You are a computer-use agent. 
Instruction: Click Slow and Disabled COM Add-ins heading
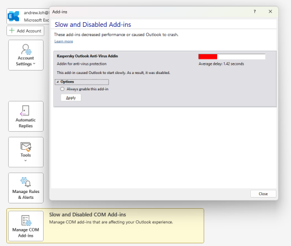87,215
